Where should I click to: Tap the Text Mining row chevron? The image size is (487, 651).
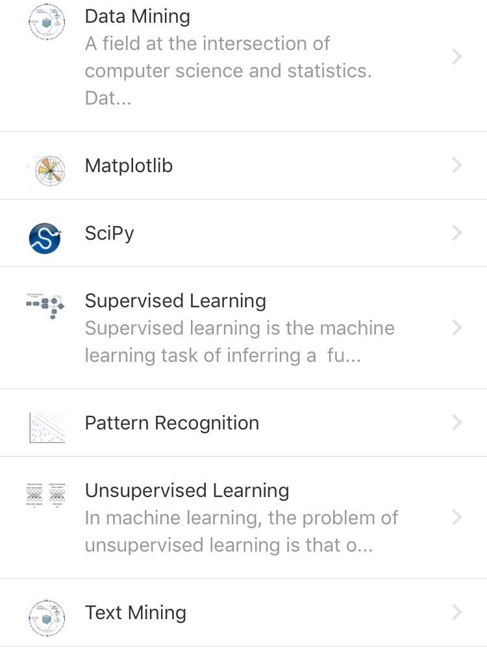click(457, 612)
